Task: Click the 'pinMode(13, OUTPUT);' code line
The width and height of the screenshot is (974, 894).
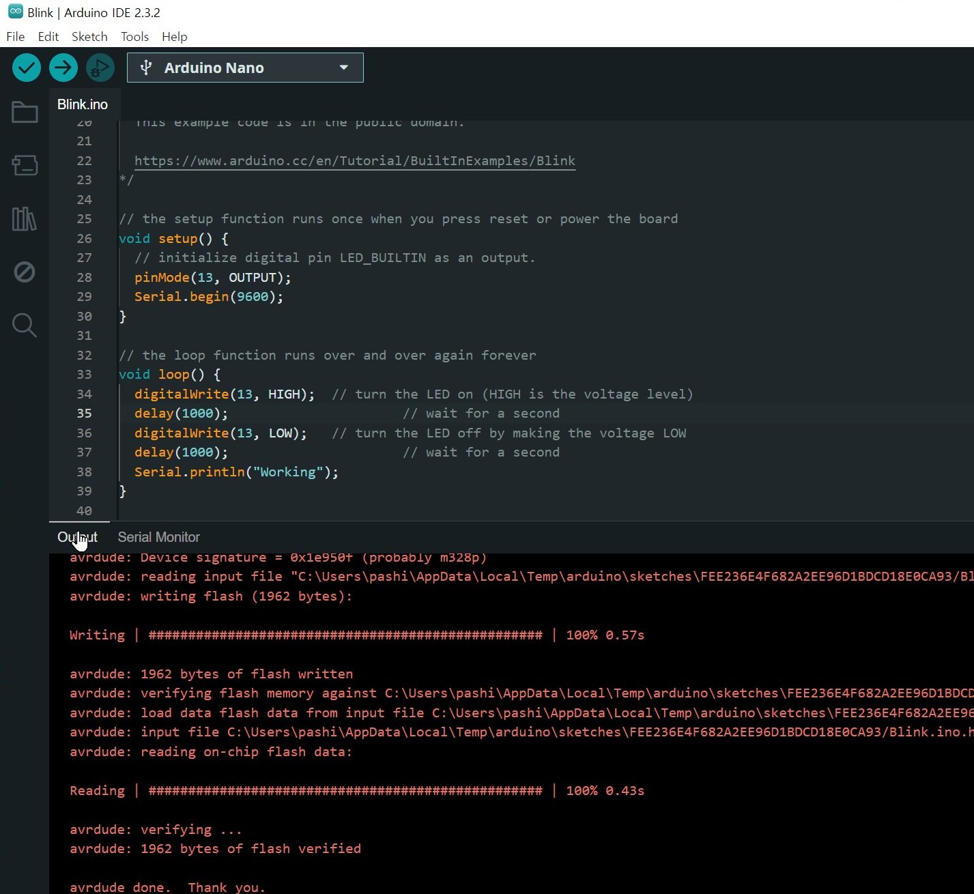Action: click(x=213, y=277)
